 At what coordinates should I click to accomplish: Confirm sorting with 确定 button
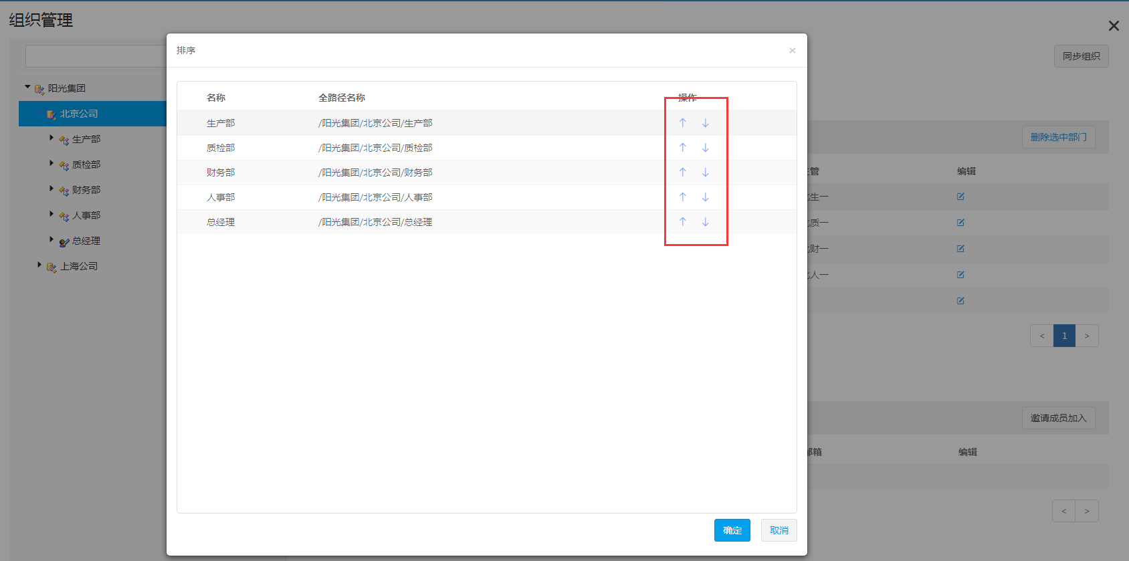[732, 530]
